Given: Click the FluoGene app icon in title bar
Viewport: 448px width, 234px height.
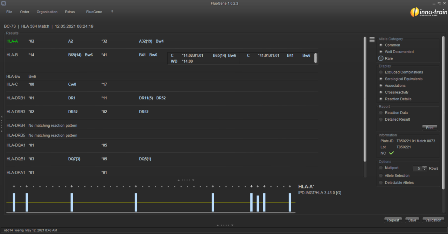Looking at the screenshot, I should pyautogui.click(x=3, y=3).
